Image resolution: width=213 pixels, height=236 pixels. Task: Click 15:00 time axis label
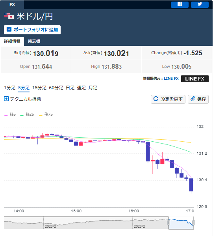pos(76,211)
